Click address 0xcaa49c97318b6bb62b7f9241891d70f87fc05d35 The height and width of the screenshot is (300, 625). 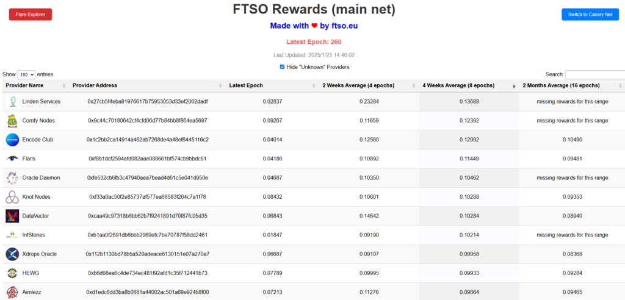(148, 216)
